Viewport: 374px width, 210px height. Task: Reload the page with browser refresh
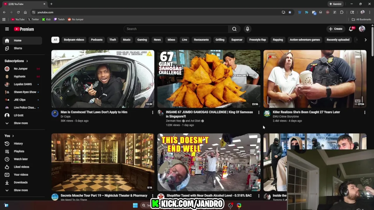[18, 12]
